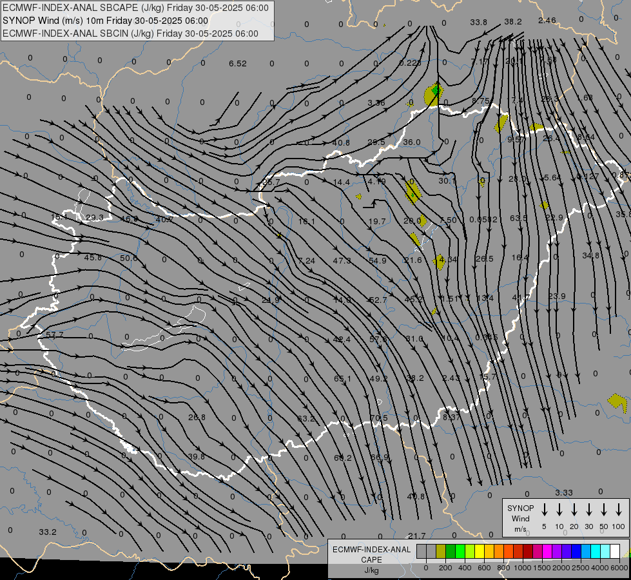Click the 400 tick label on the CAPE scale
This screenshot has width=631, height=580.
tap(465, 568)
